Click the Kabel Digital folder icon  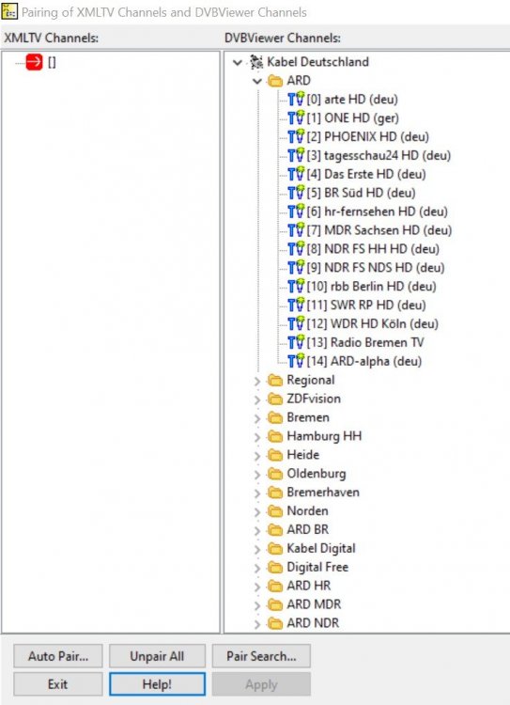tap(275, 549)
